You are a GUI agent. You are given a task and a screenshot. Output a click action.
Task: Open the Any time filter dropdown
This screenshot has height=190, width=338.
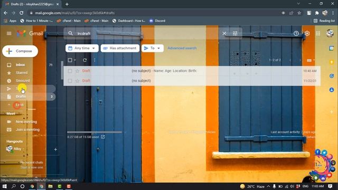tap(82, 48)
